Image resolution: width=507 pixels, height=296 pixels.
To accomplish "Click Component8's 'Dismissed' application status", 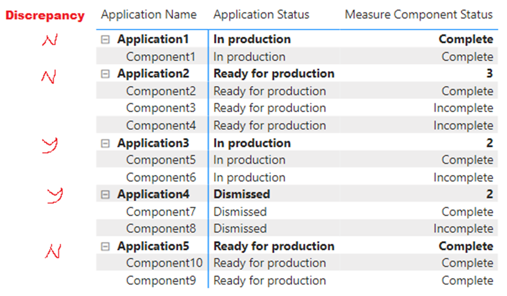I will click(240, 228).
